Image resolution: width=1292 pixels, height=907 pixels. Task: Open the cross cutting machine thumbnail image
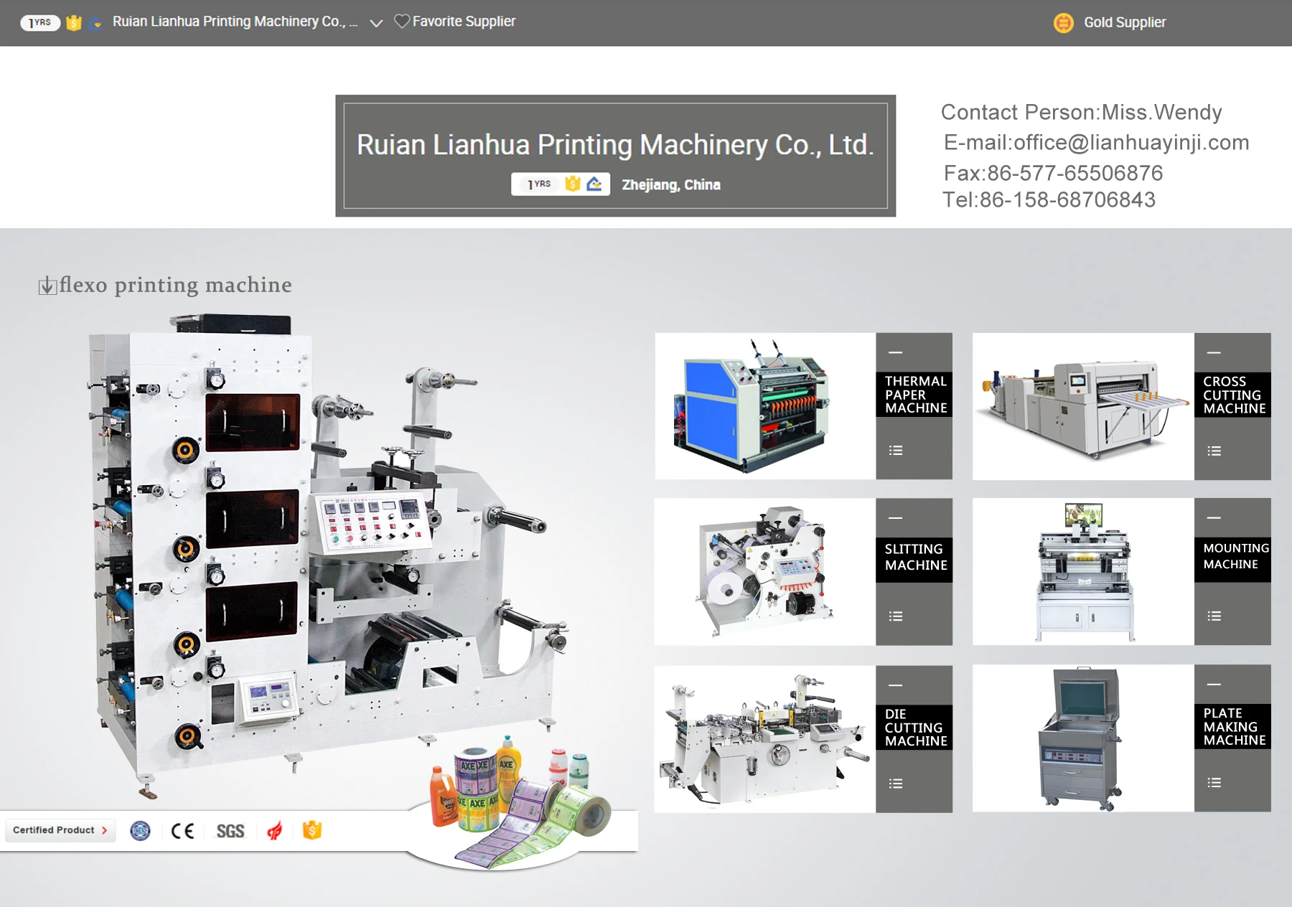[x=1083, y=406]
